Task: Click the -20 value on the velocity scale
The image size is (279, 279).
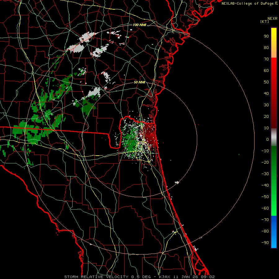Action: (x=265, y=162)
